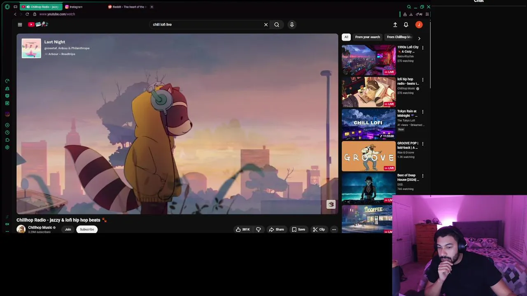Screen dimensions: 527x296
Task: Switch to the Reddit tab
Action: tap(127, 7)
